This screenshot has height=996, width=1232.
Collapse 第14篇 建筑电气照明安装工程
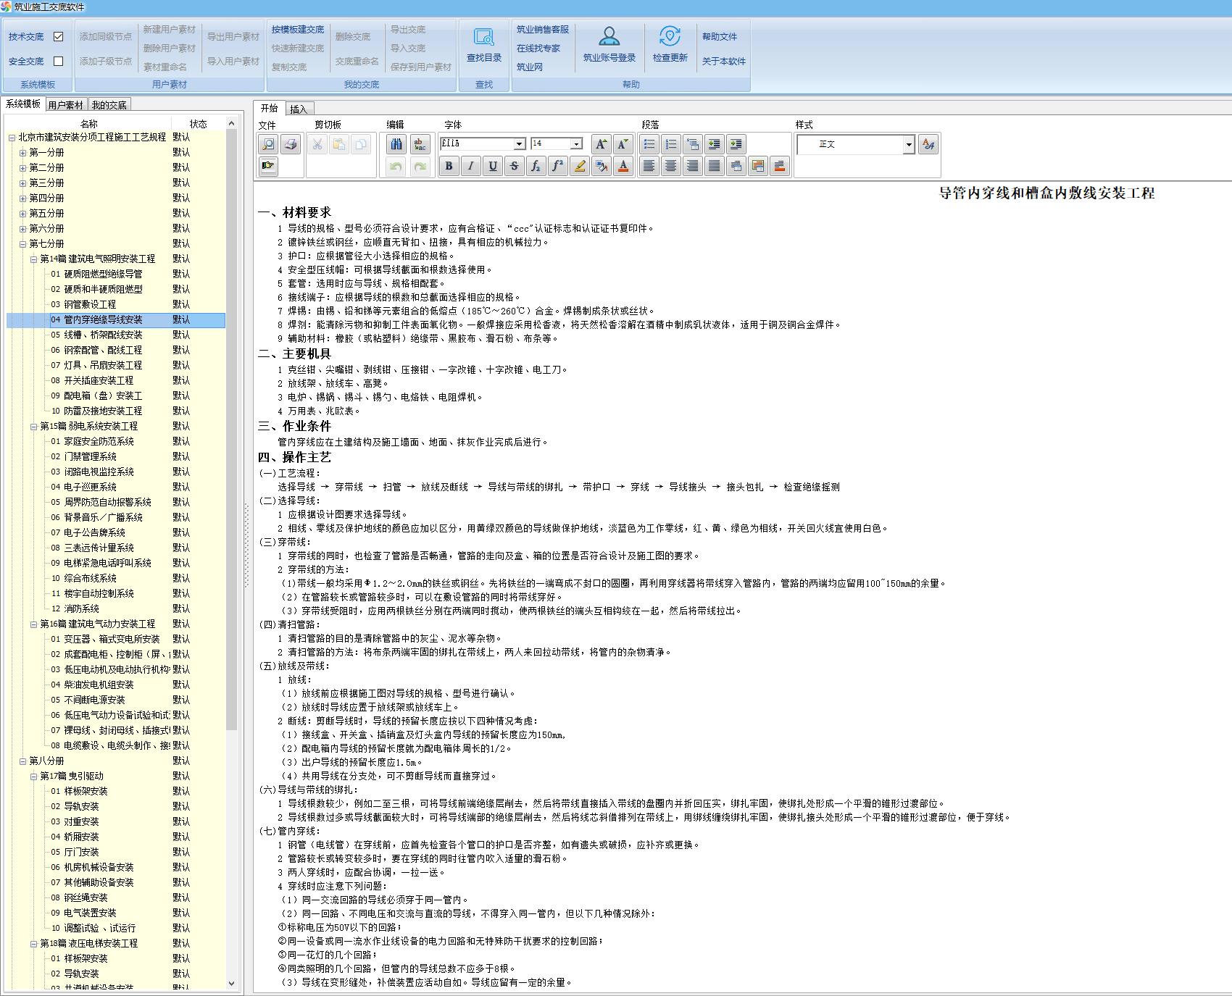pos(33,259)
